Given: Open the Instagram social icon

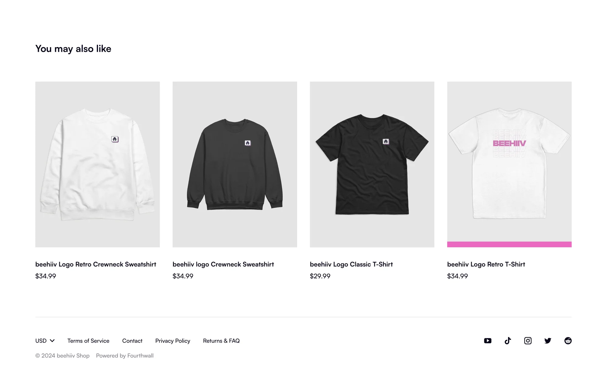Looking at the screenshot, I should (x=528, y=340).
